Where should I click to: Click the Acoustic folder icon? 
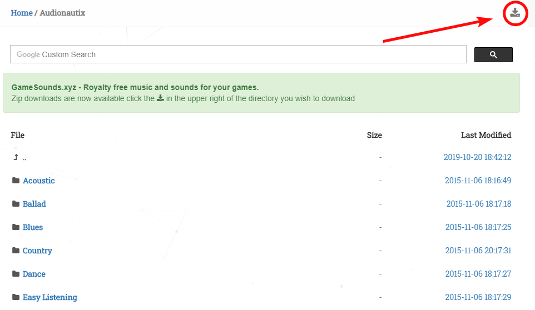[x=16, y=180]
